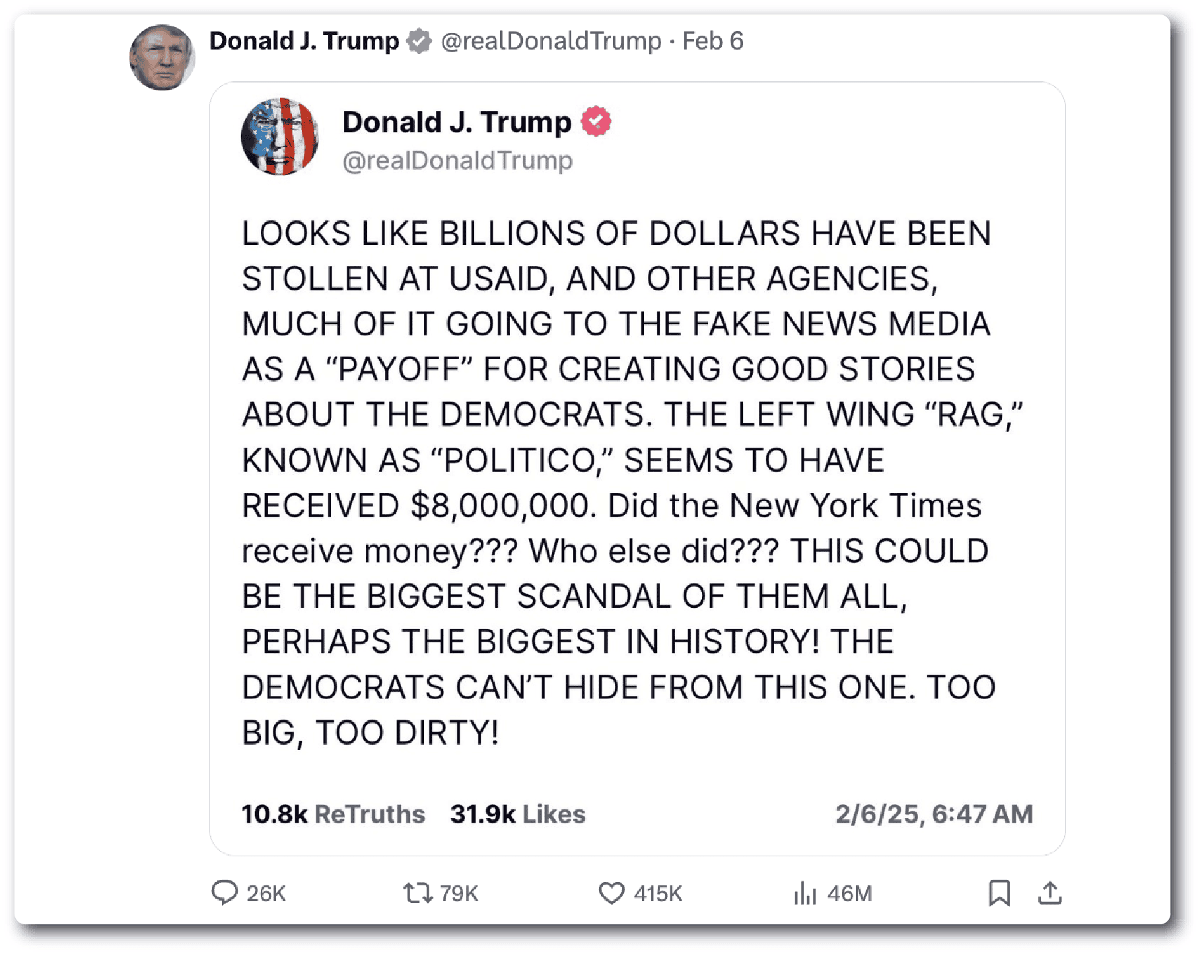
Task: Bookmark this post
Action: pos(999,893)
